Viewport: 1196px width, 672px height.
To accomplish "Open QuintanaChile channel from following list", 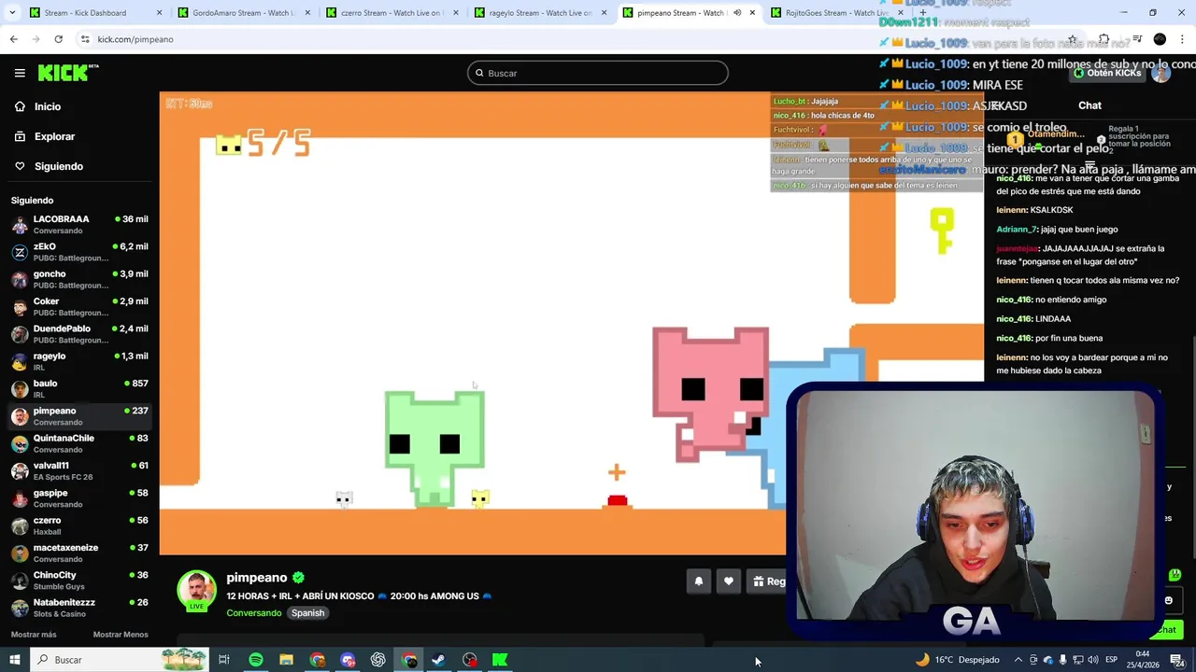I will point(79,443).
